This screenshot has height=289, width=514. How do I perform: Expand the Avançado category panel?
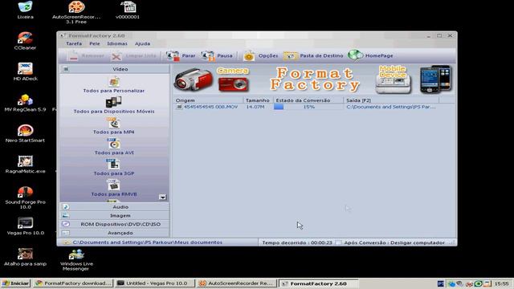[114, 233]
